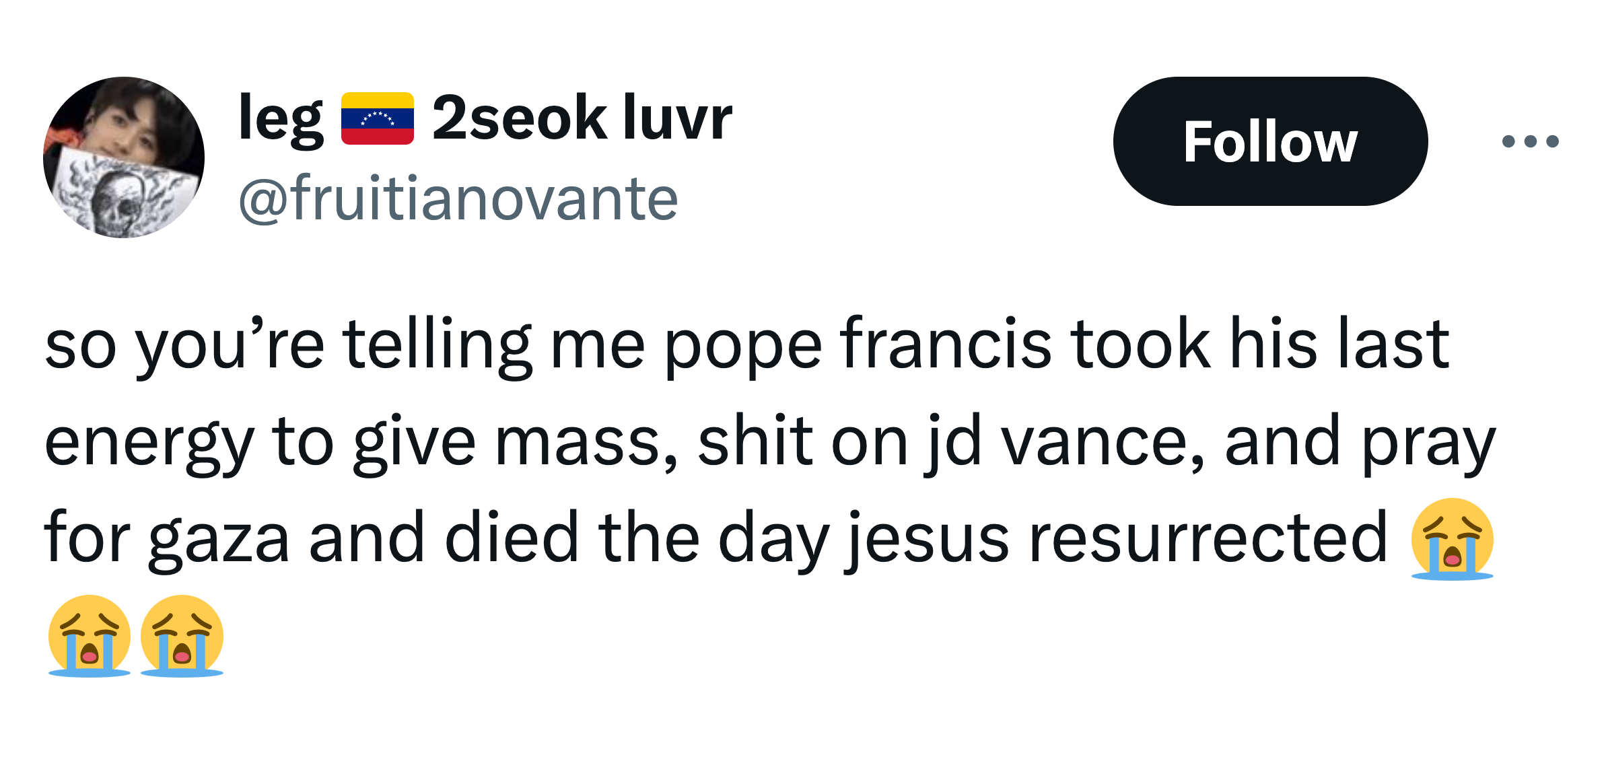Click the word "jesus" in the tweet
Viewport: 1606px width, 759px height.
click(927, 539)
